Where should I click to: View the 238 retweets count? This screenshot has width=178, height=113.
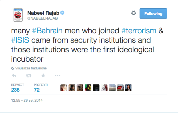[x=16, y=90]
